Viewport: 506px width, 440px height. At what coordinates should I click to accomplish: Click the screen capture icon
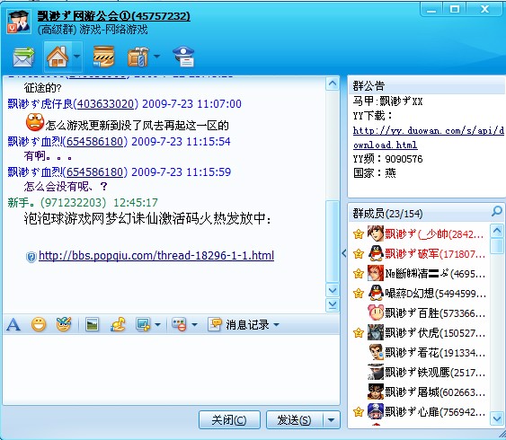pyautogui.click(x=143, y=324)
